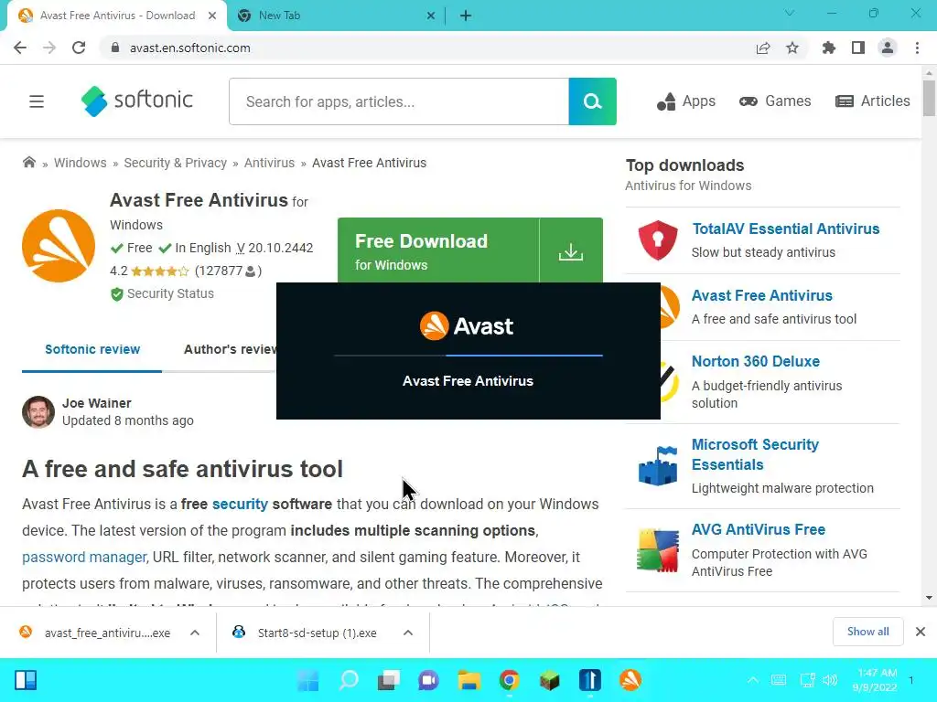Click the browser back arrow
Image resolution: width=937 pixels, height=702 pixels.
coord(20,48)
